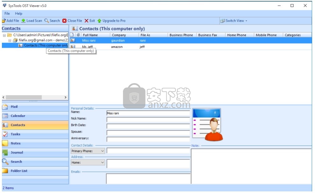Screen dimensions: 315x193
Task: Click the red X Exit icon
Action: click(86, 21)
